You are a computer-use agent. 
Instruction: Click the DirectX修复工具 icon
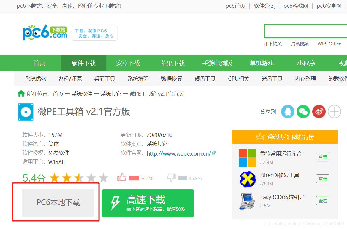248,179
